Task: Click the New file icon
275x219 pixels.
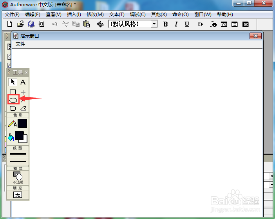Action: (10, 24)
